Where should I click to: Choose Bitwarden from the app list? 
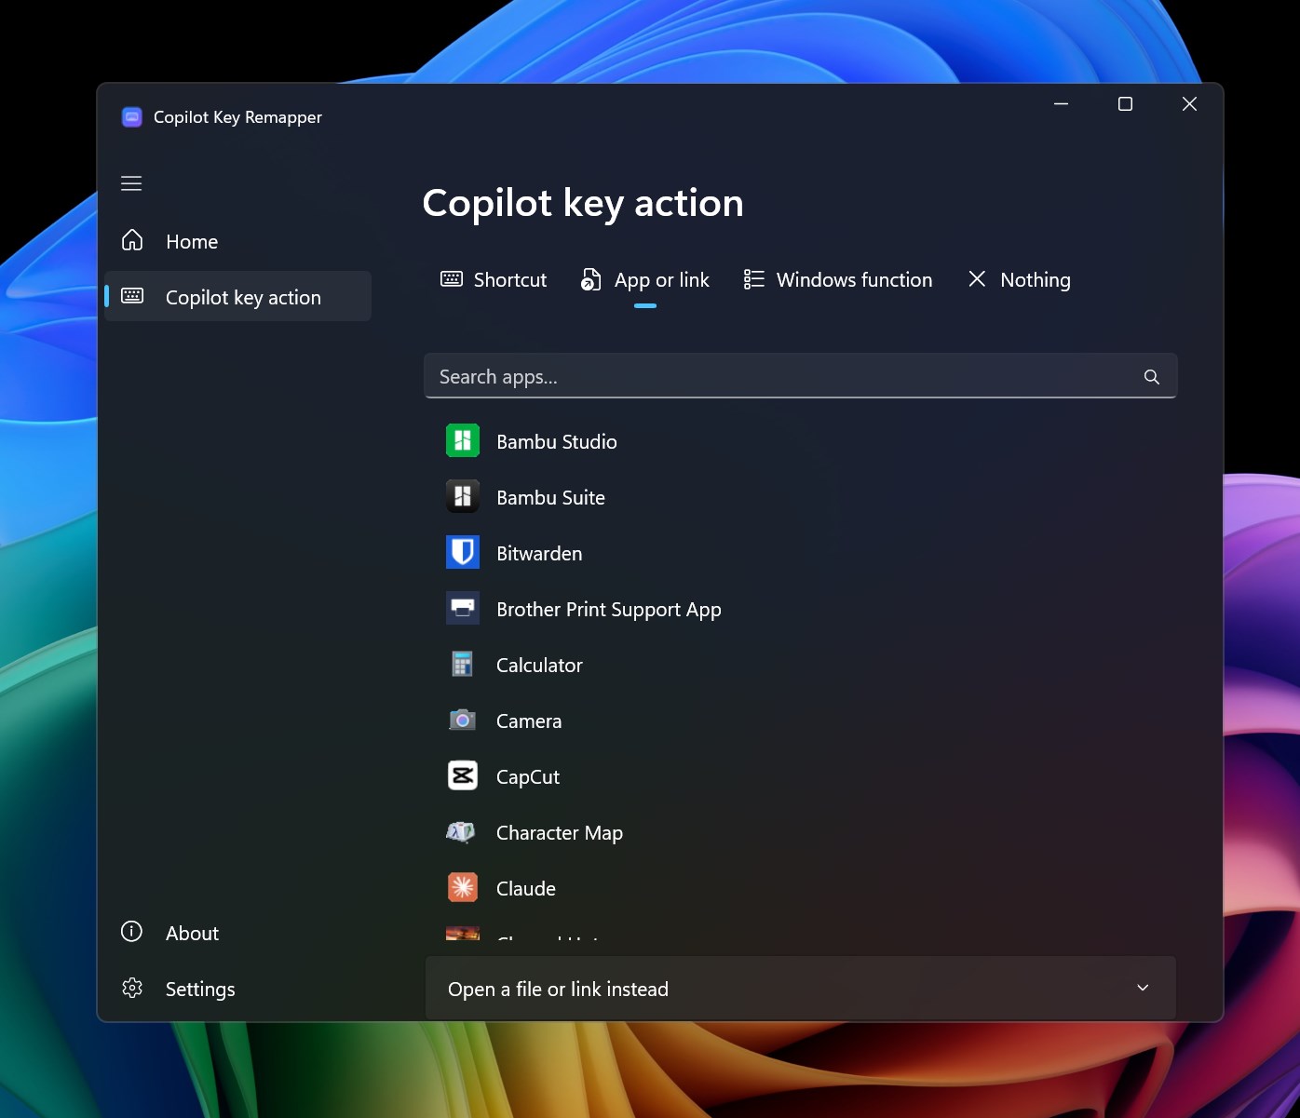tap(801, 553)
